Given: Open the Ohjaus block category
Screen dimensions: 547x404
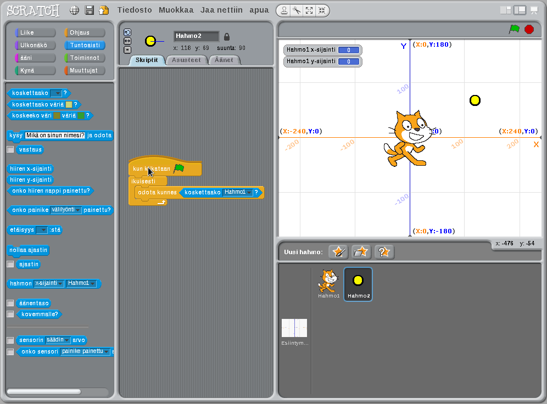Looking at the screenshot, I should [85, 32].
